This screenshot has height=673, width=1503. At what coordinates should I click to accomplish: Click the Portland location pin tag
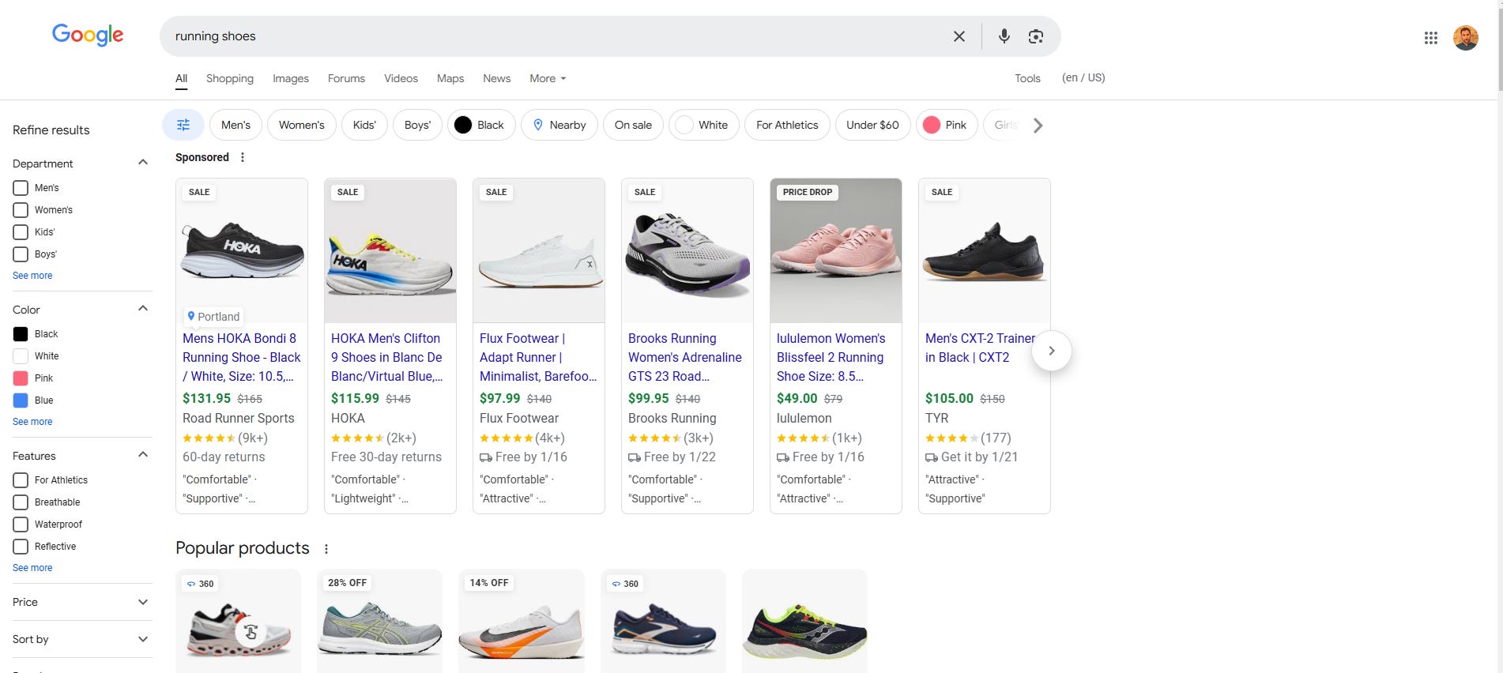click(213, 316)
